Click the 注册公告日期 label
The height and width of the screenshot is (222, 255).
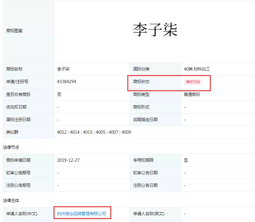(x=145, y=185)
